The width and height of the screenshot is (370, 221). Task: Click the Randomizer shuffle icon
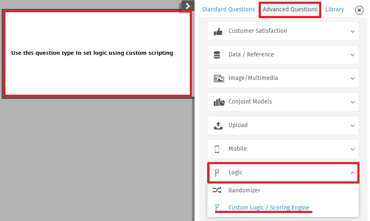point(217,190)
